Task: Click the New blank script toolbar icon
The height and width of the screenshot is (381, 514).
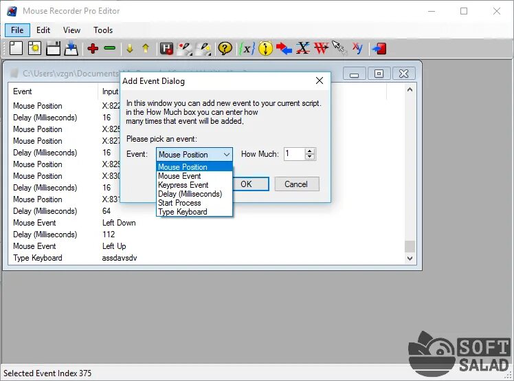Action: 16,49
